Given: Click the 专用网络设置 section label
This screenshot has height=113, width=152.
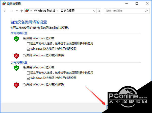Looking at the screenshot, I should (19, 33).
